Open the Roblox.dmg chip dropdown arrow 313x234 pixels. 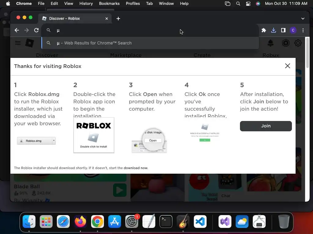54,140
